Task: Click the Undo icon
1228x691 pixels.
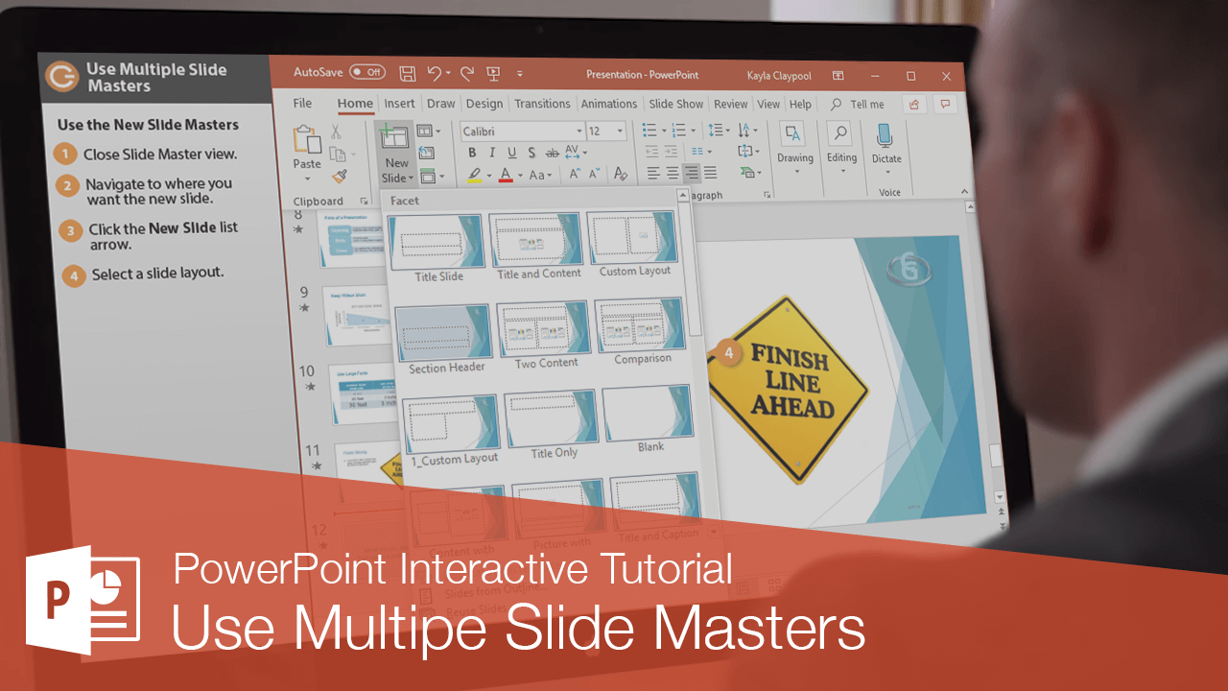Action: tap(435, 74)
